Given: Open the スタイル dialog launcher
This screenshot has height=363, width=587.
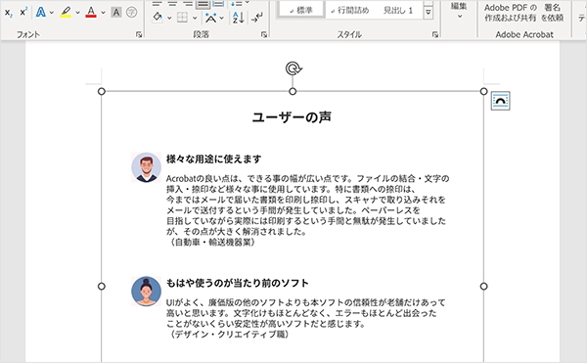Looking at the screenshot, I should [435, 34].
